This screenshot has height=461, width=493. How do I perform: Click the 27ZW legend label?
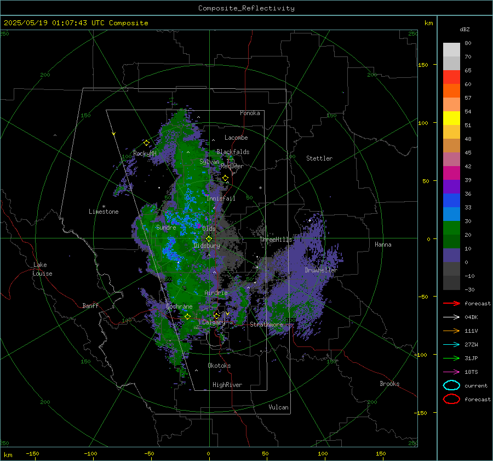click(471, 345)
